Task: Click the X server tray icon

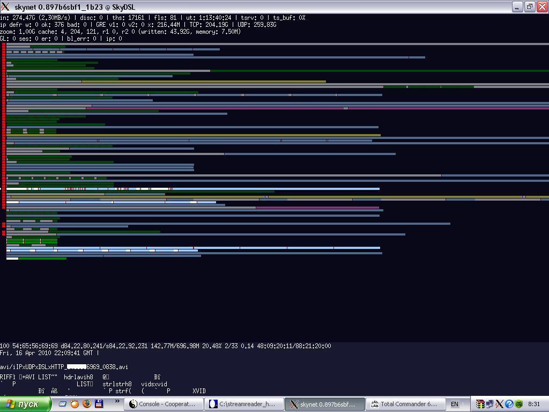Action: (x=499, y=404)
